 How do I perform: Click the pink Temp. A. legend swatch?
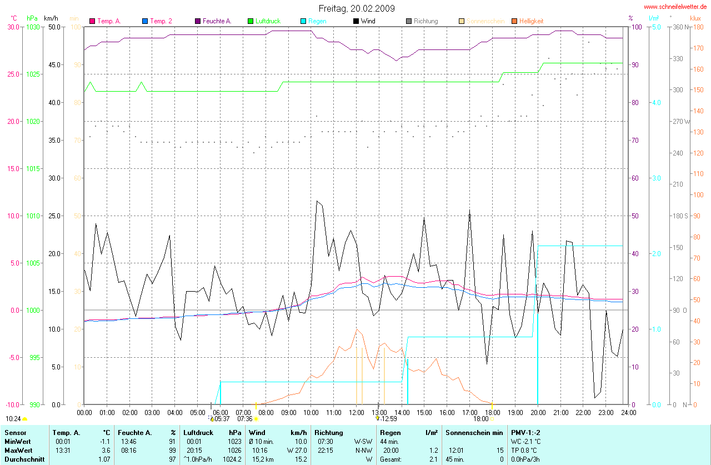(92, 21)
